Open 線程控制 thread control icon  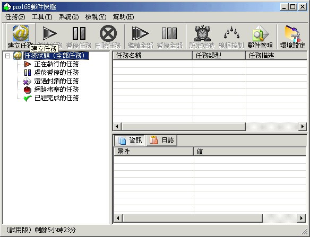coord(231,33)
